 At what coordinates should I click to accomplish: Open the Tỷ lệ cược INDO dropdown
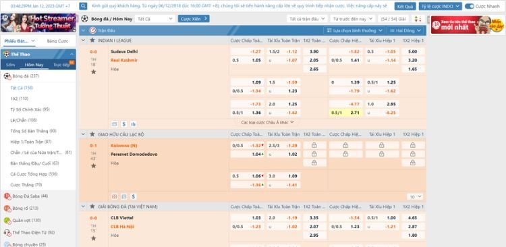coord(440,6)
